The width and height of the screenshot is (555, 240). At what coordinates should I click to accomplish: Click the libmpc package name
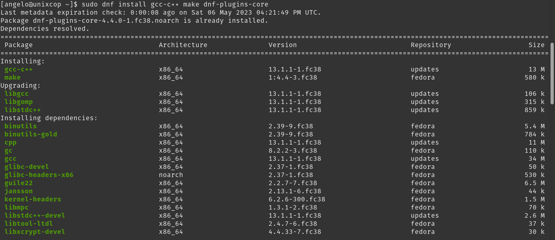pyautogui.click(x=17, y=208)
